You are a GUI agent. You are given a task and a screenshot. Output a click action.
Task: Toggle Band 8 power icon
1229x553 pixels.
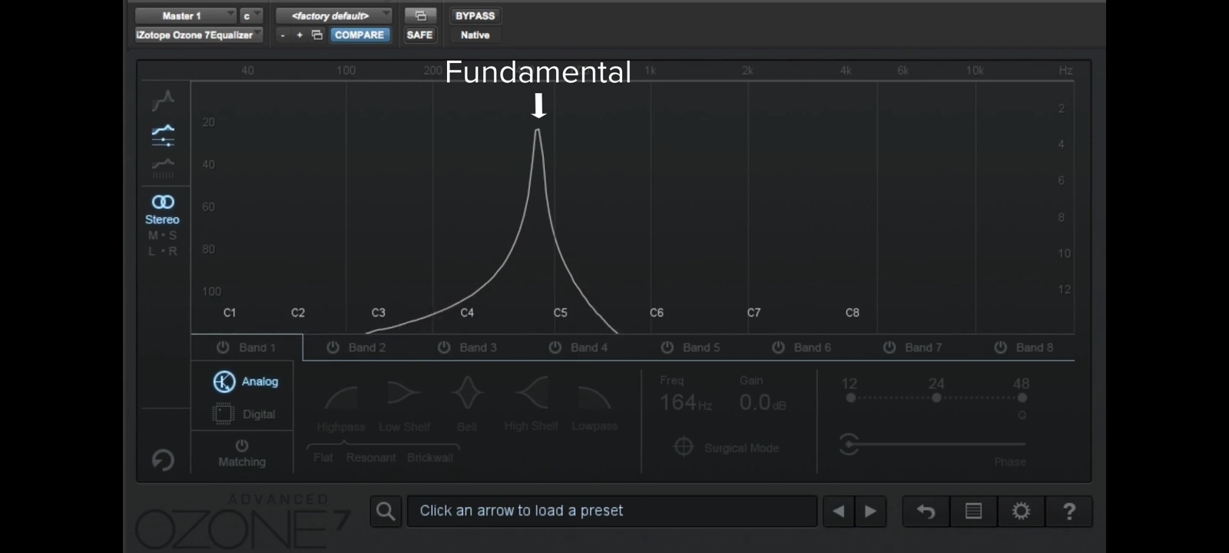tap(1000, 347)
